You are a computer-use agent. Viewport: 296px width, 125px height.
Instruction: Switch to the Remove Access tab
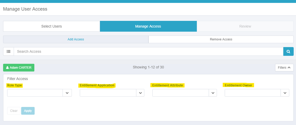click(221, 39)
